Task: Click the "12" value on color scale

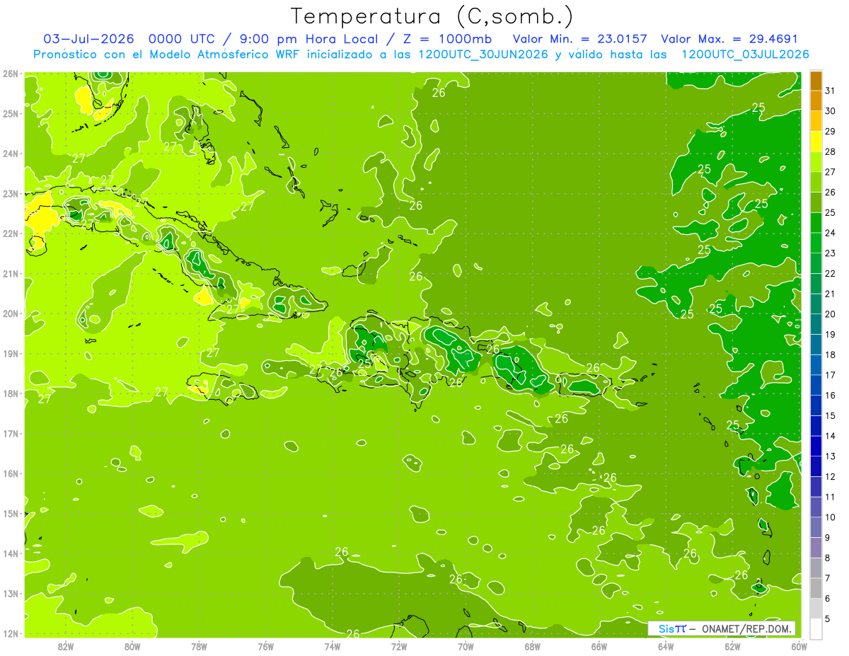Action: pyautogui.click(x=830, y=476)
